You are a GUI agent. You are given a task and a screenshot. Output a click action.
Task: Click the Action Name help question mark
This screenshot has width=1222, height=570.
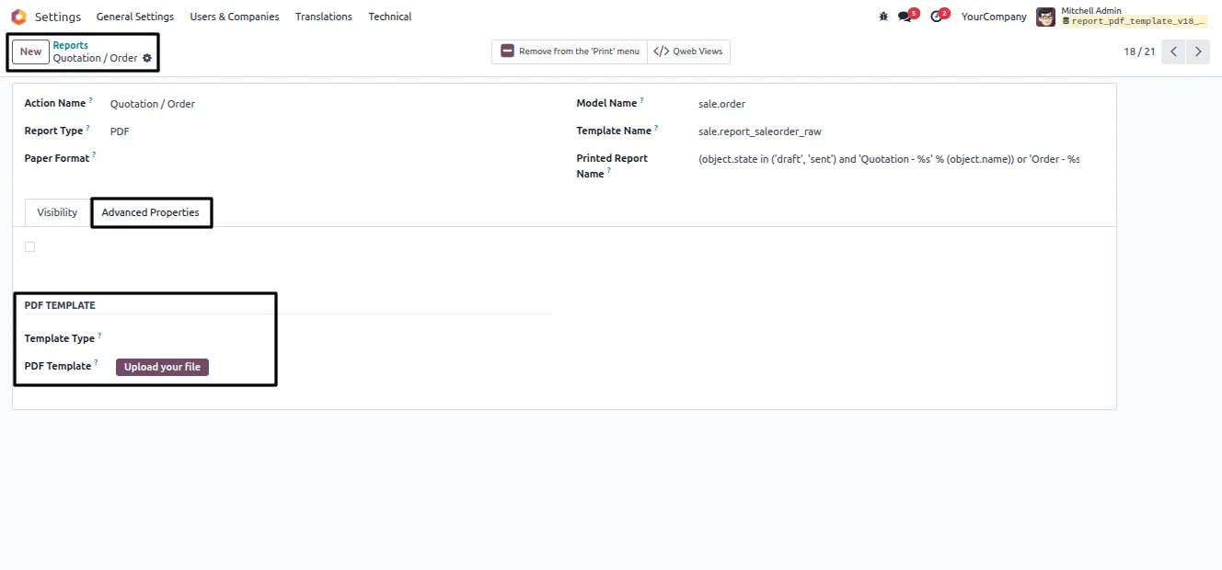[91, 100]
